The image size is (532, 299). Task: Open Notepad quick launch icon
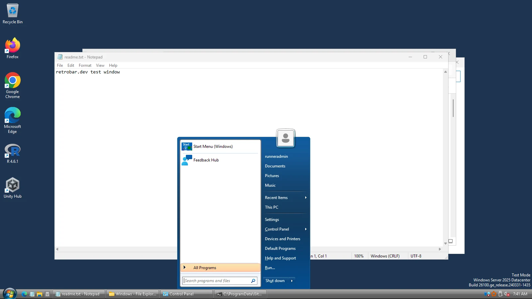[32, 294]
